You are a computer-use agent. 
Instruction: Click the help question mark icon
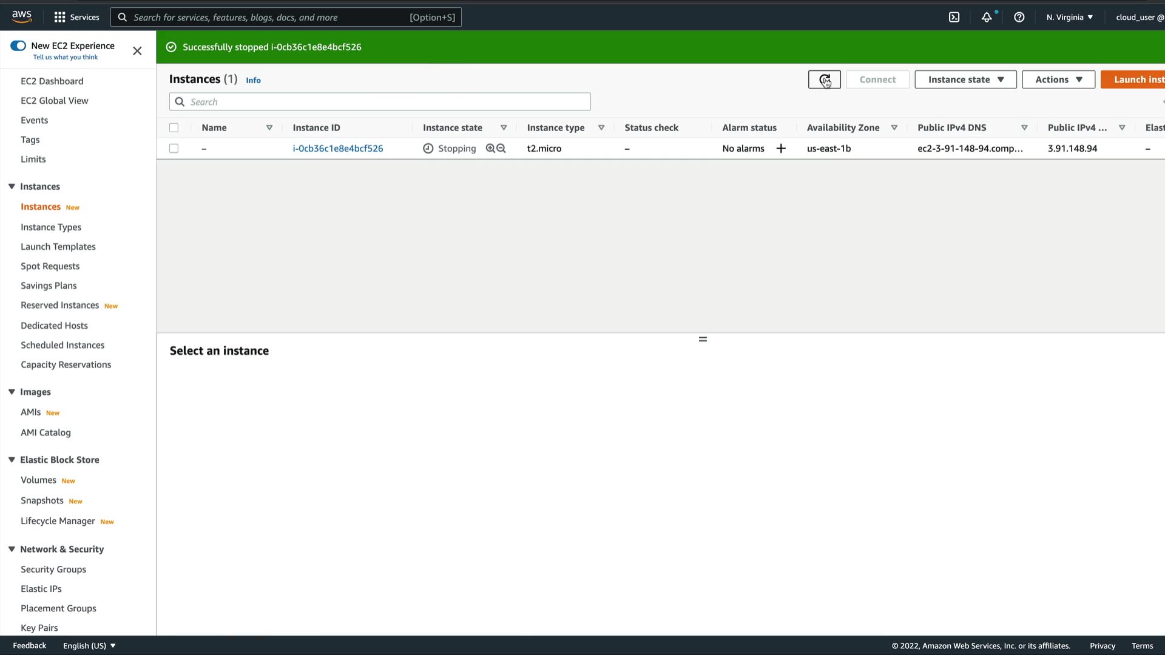pyautogui.click(x=1019, y=17)
